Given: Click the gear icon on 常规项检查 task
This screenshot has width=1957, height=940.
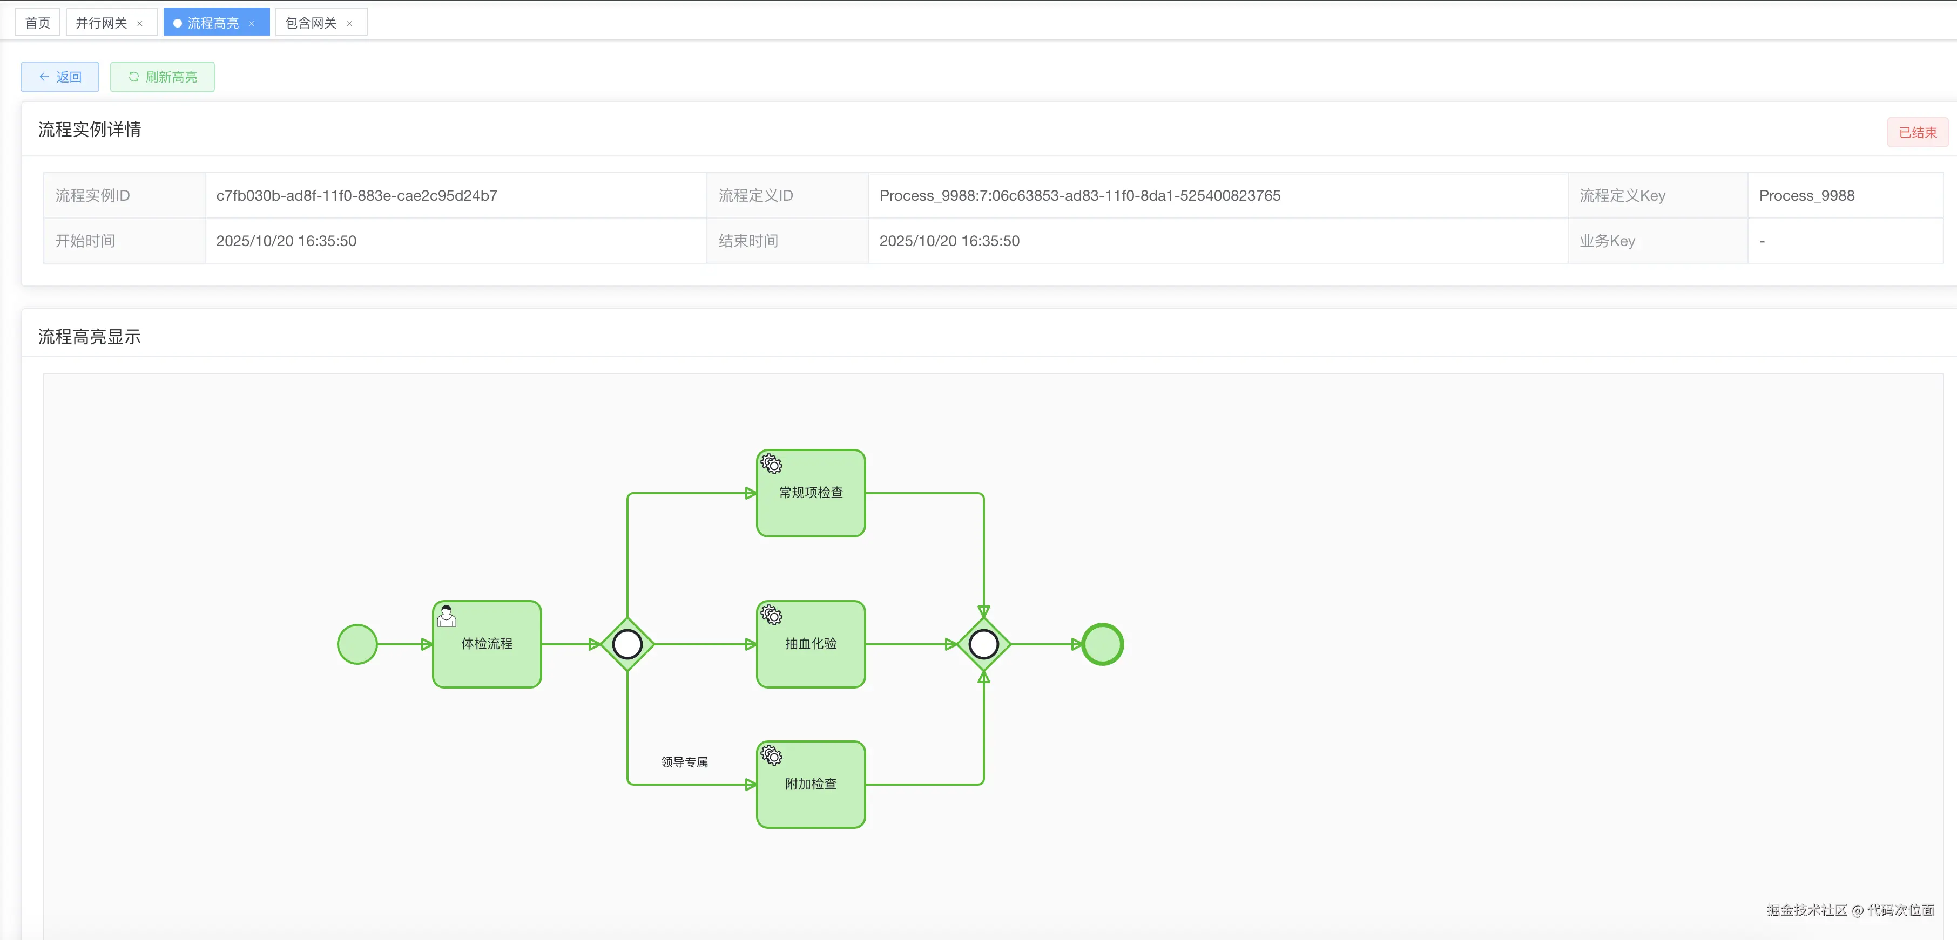Looking at the screenshot, I should tap(771, 463).
